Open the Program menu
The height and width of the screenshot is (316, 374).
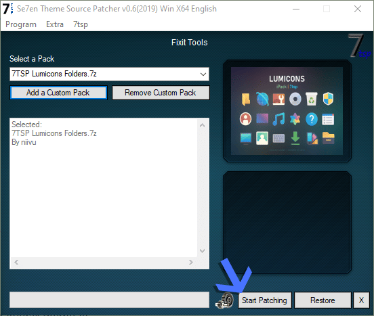[x=21, y=24]
